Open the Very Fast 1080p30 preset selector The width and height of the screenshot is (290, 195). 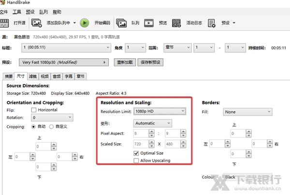point(64,62)
